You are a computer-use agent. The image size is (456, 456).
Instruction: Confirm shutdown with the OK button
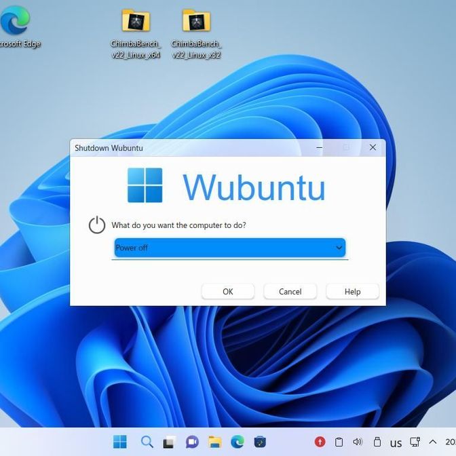tap(228, 291)
